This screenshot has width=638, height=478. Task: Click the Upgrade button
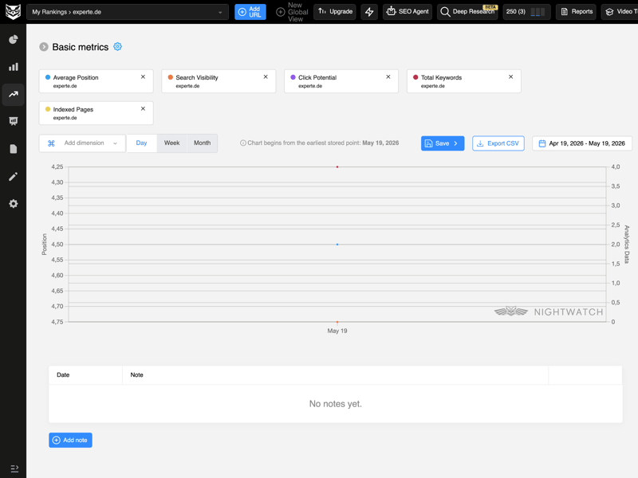[x=335, y=12]
